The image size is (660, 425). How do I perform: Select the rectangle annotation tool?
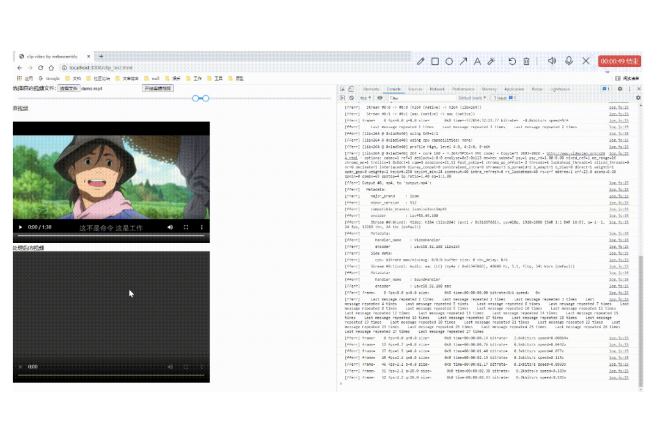point(435,62)
